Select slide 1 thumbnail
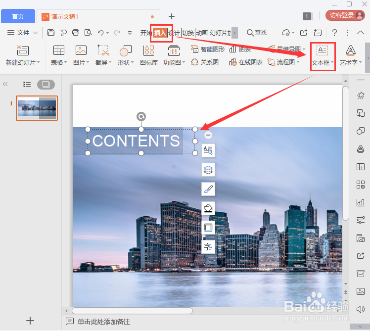Viewport: 370px width, 331px height. point(37,108)
